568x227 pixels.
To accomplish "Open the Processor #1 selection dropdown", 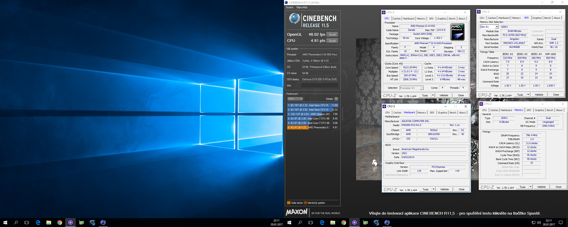I will pos(412,88).
